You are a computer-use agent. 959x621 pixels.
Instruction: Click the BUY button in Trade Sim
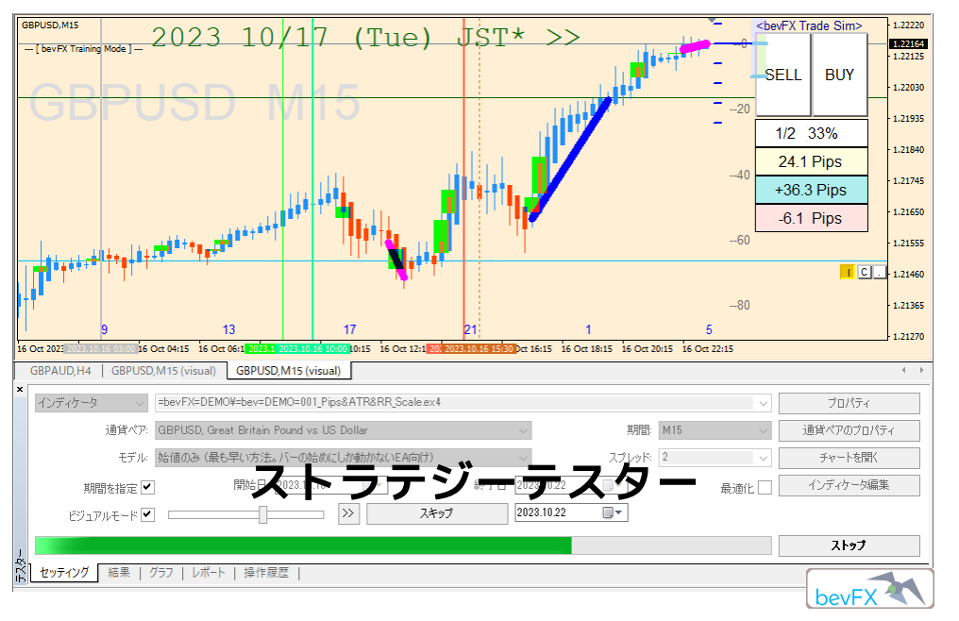click(x=839, y=75)
